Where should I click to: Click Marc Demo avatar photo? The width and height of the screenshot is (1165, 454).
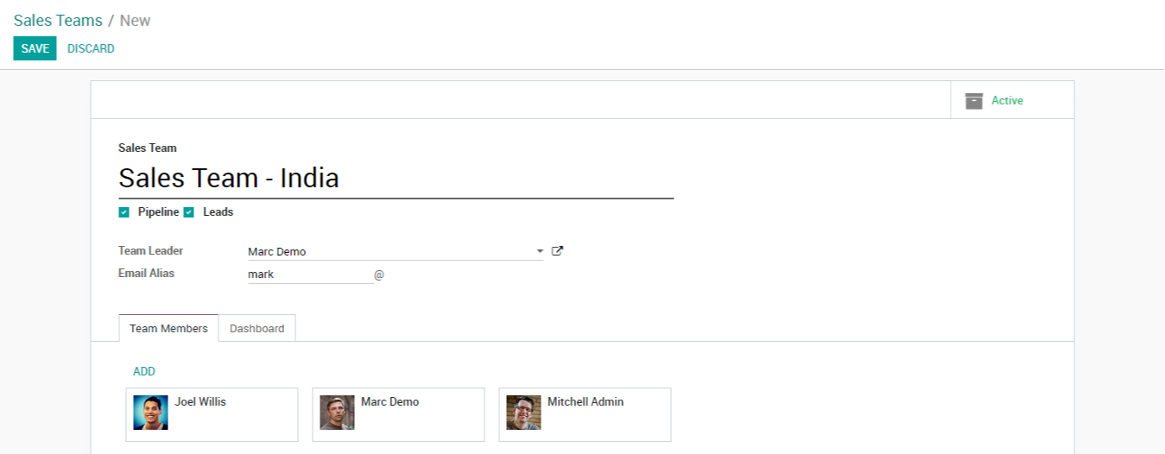337,413
